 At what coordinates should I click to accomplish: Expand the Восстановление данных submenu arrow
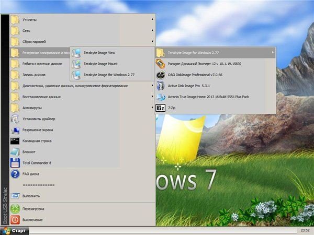coord(152,97)
